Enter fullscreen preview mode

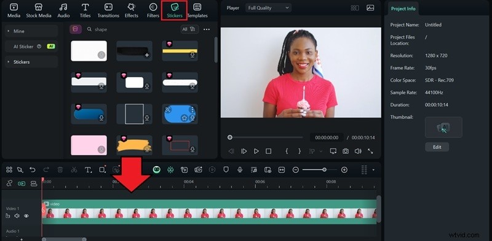coord(370,151)
